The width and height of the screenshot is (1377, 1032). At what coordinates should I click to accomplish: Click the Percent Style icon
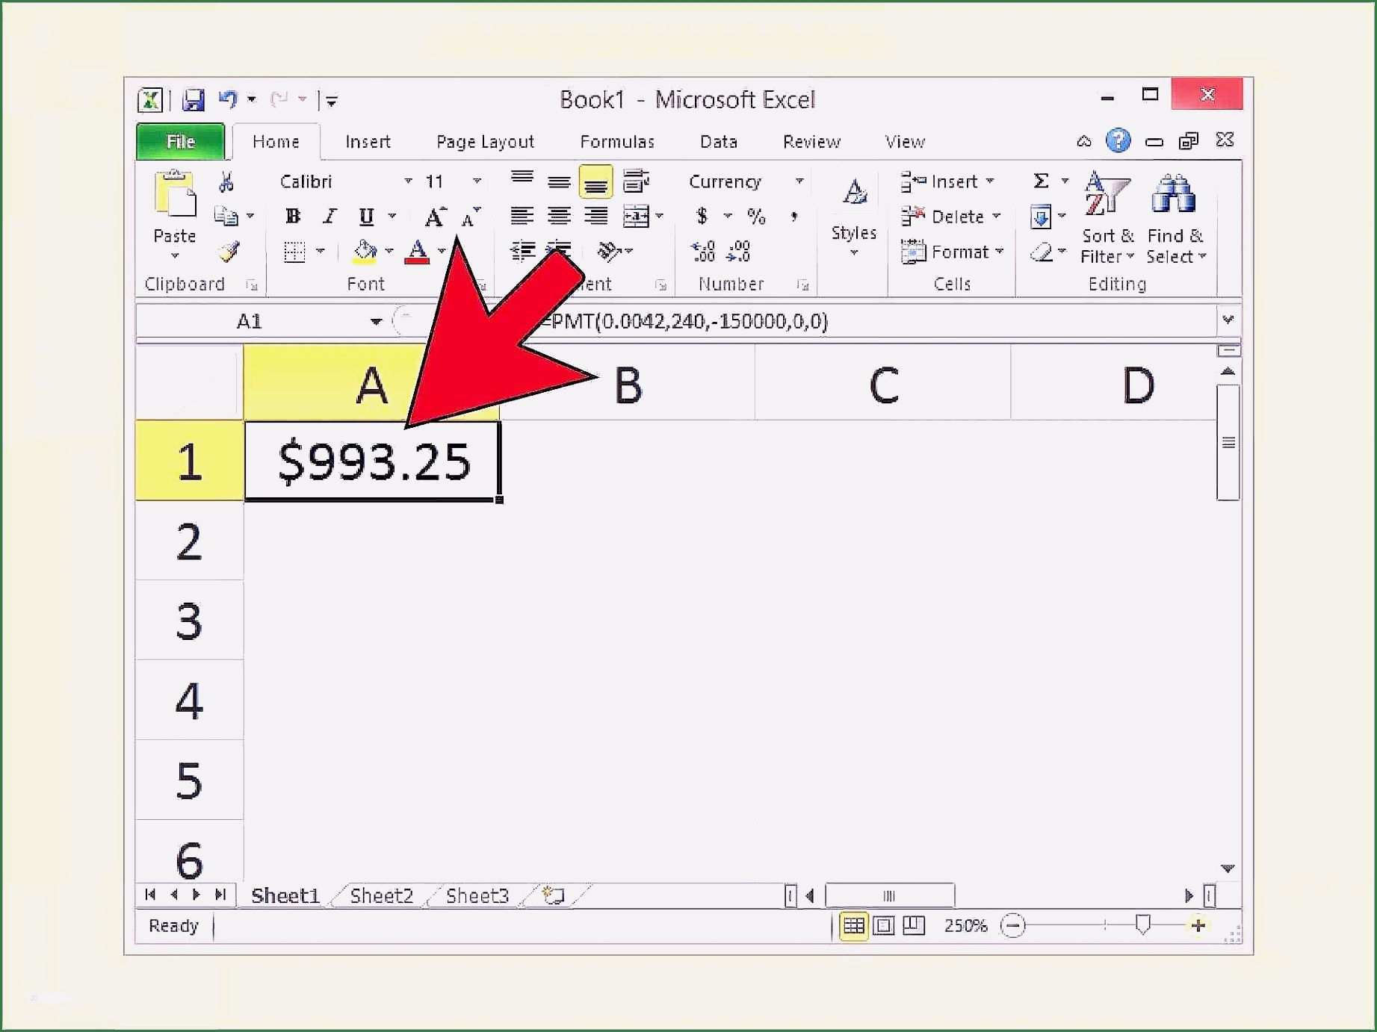click(756, 217)
